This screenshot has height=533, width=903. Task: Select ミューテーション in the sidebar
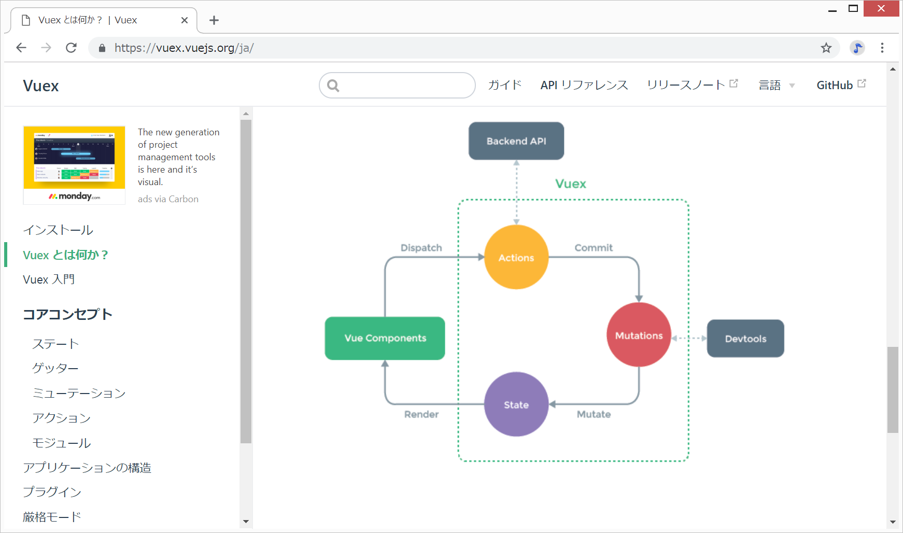pyautogui.click(x=79, y=393)
